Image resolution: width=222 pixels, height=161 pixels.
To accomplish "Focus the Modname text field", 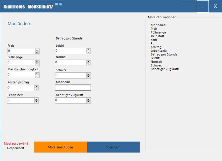I will (x=73, y=88).
